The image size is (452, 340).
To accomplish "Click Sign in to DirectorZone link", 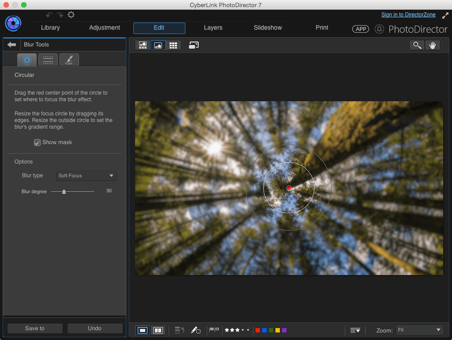I will click(x=408, y=15).
